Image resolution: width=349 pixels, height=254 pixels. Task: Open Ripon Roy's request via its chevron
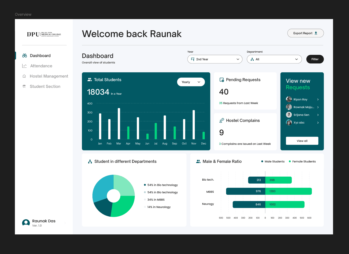tap(318, 99)
